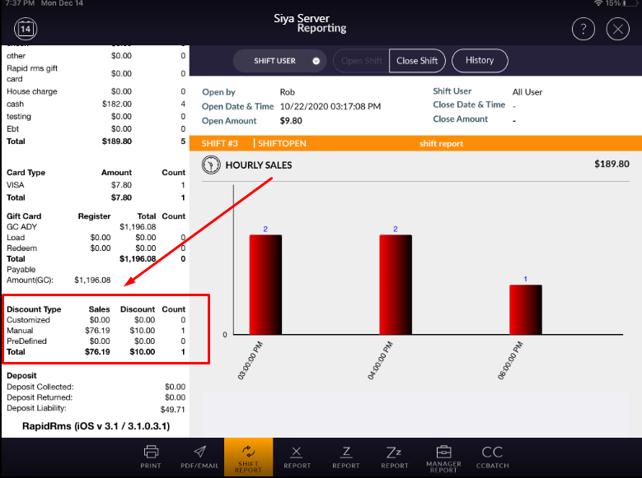Click the help question mark icon
The width and height of the screenshot is (642, 478).
point(583,29)
